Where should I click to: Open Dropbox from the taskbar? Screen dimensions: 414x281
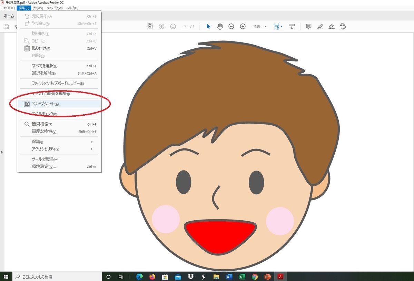click(190, 277)
